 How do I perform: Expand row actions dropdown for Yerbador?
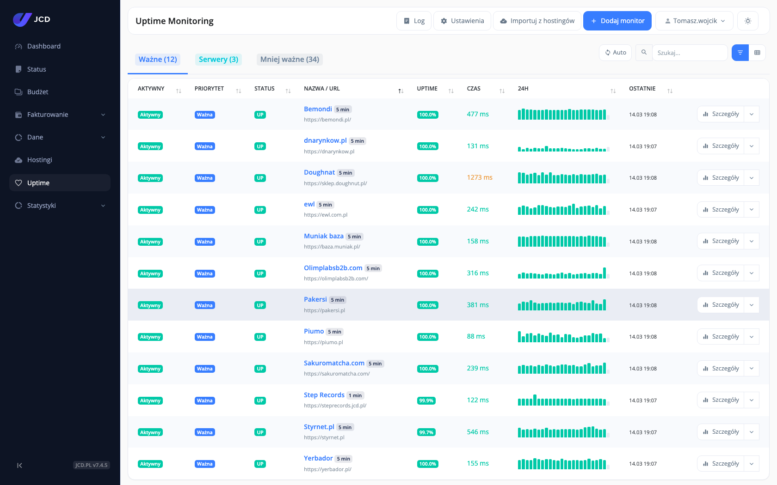coord(752,464)
